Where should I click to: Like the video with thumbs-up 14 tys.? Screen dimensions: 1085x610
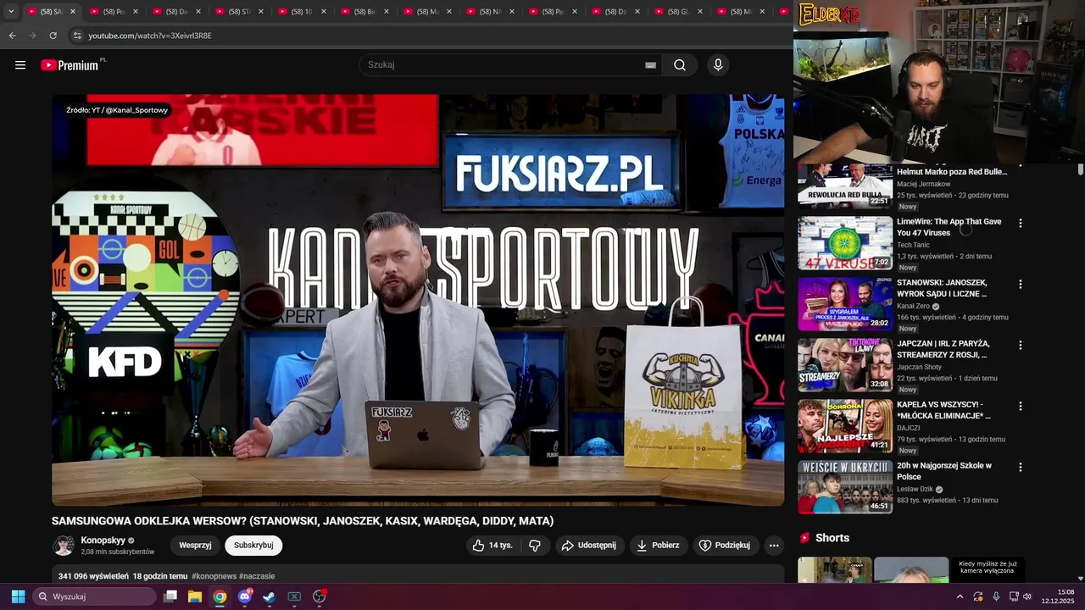493,546
